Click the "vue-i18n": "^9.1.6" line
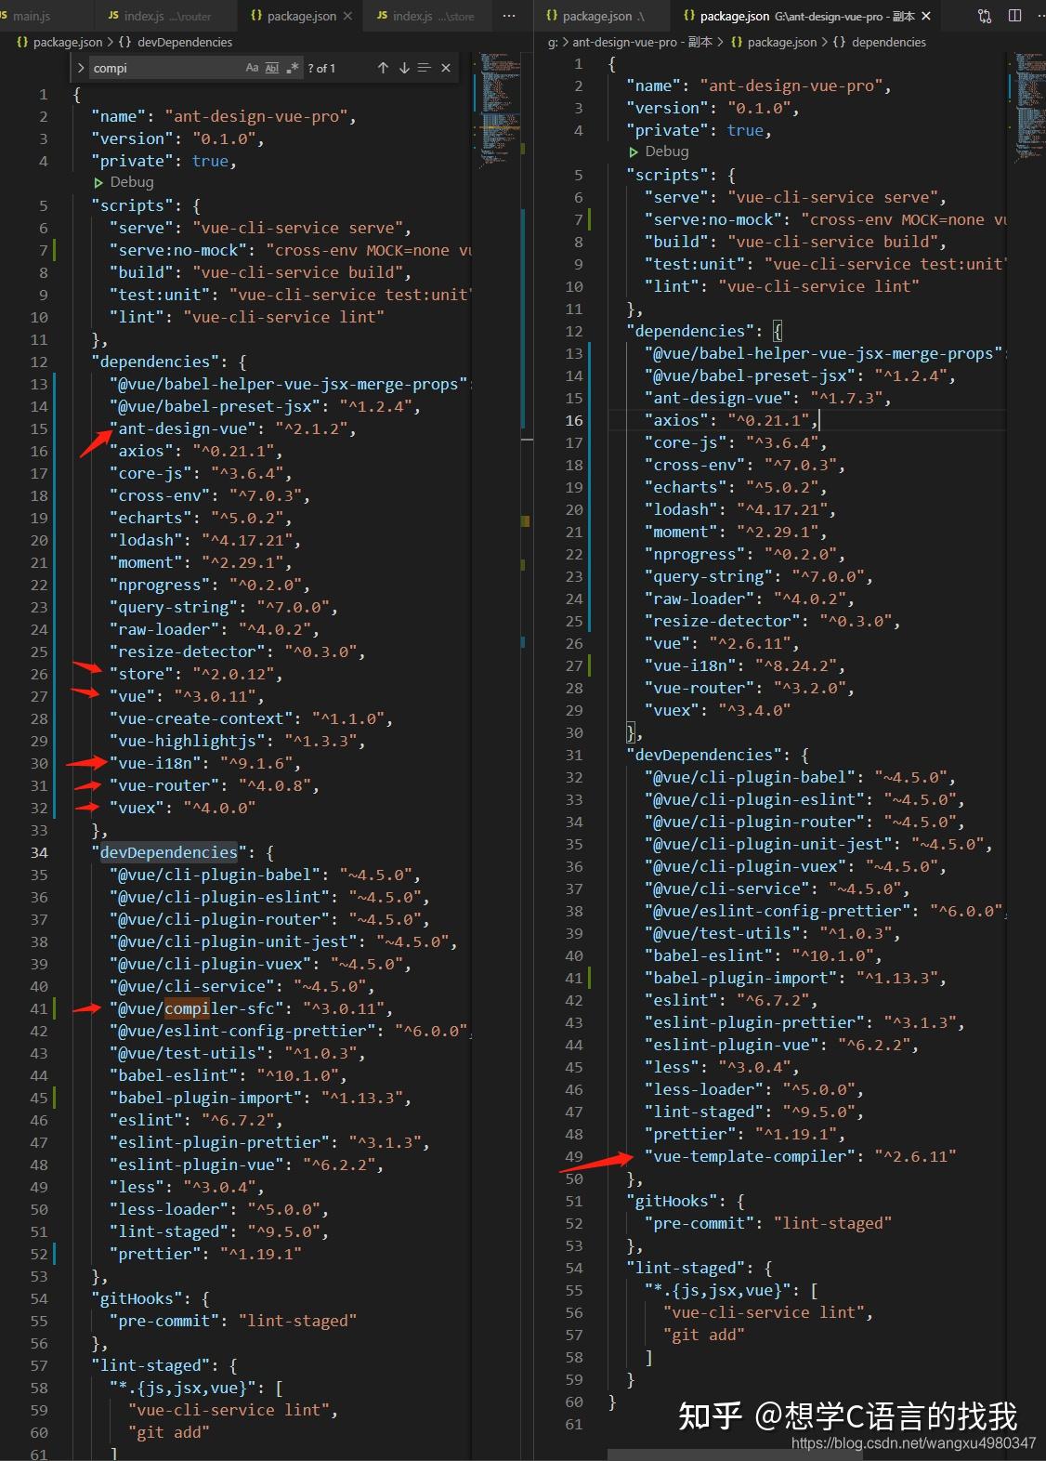 pyautogui.click(x=204, y=763)
